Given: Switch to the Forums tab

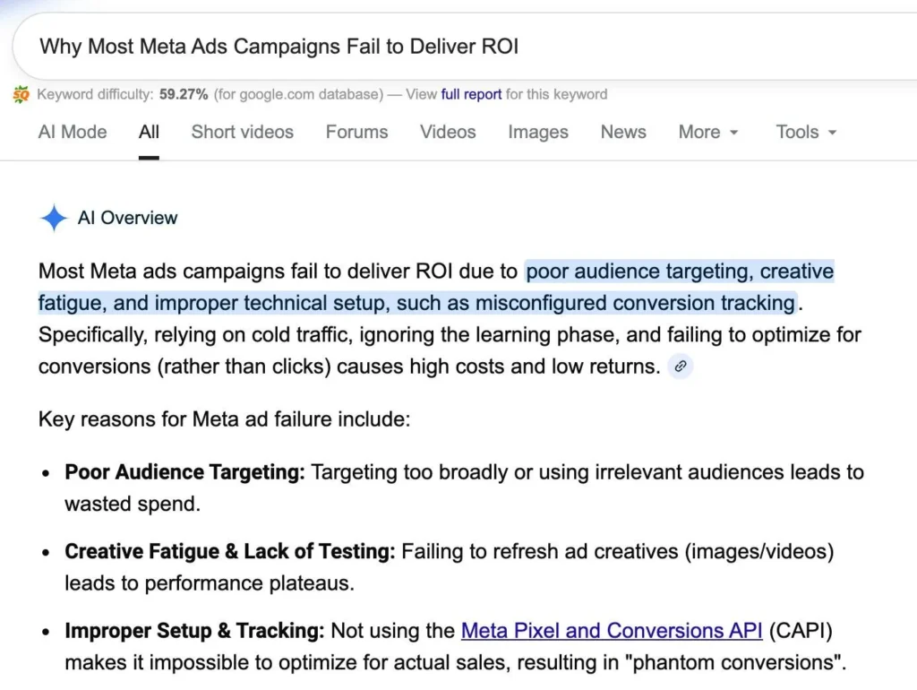Looking at the screenshot, I should (356, 132).
